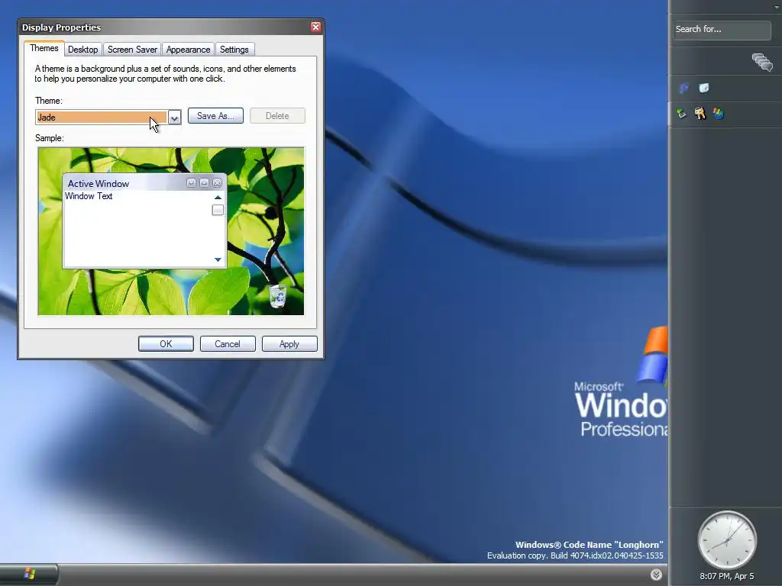Apply the selected theme

[289, 344]
